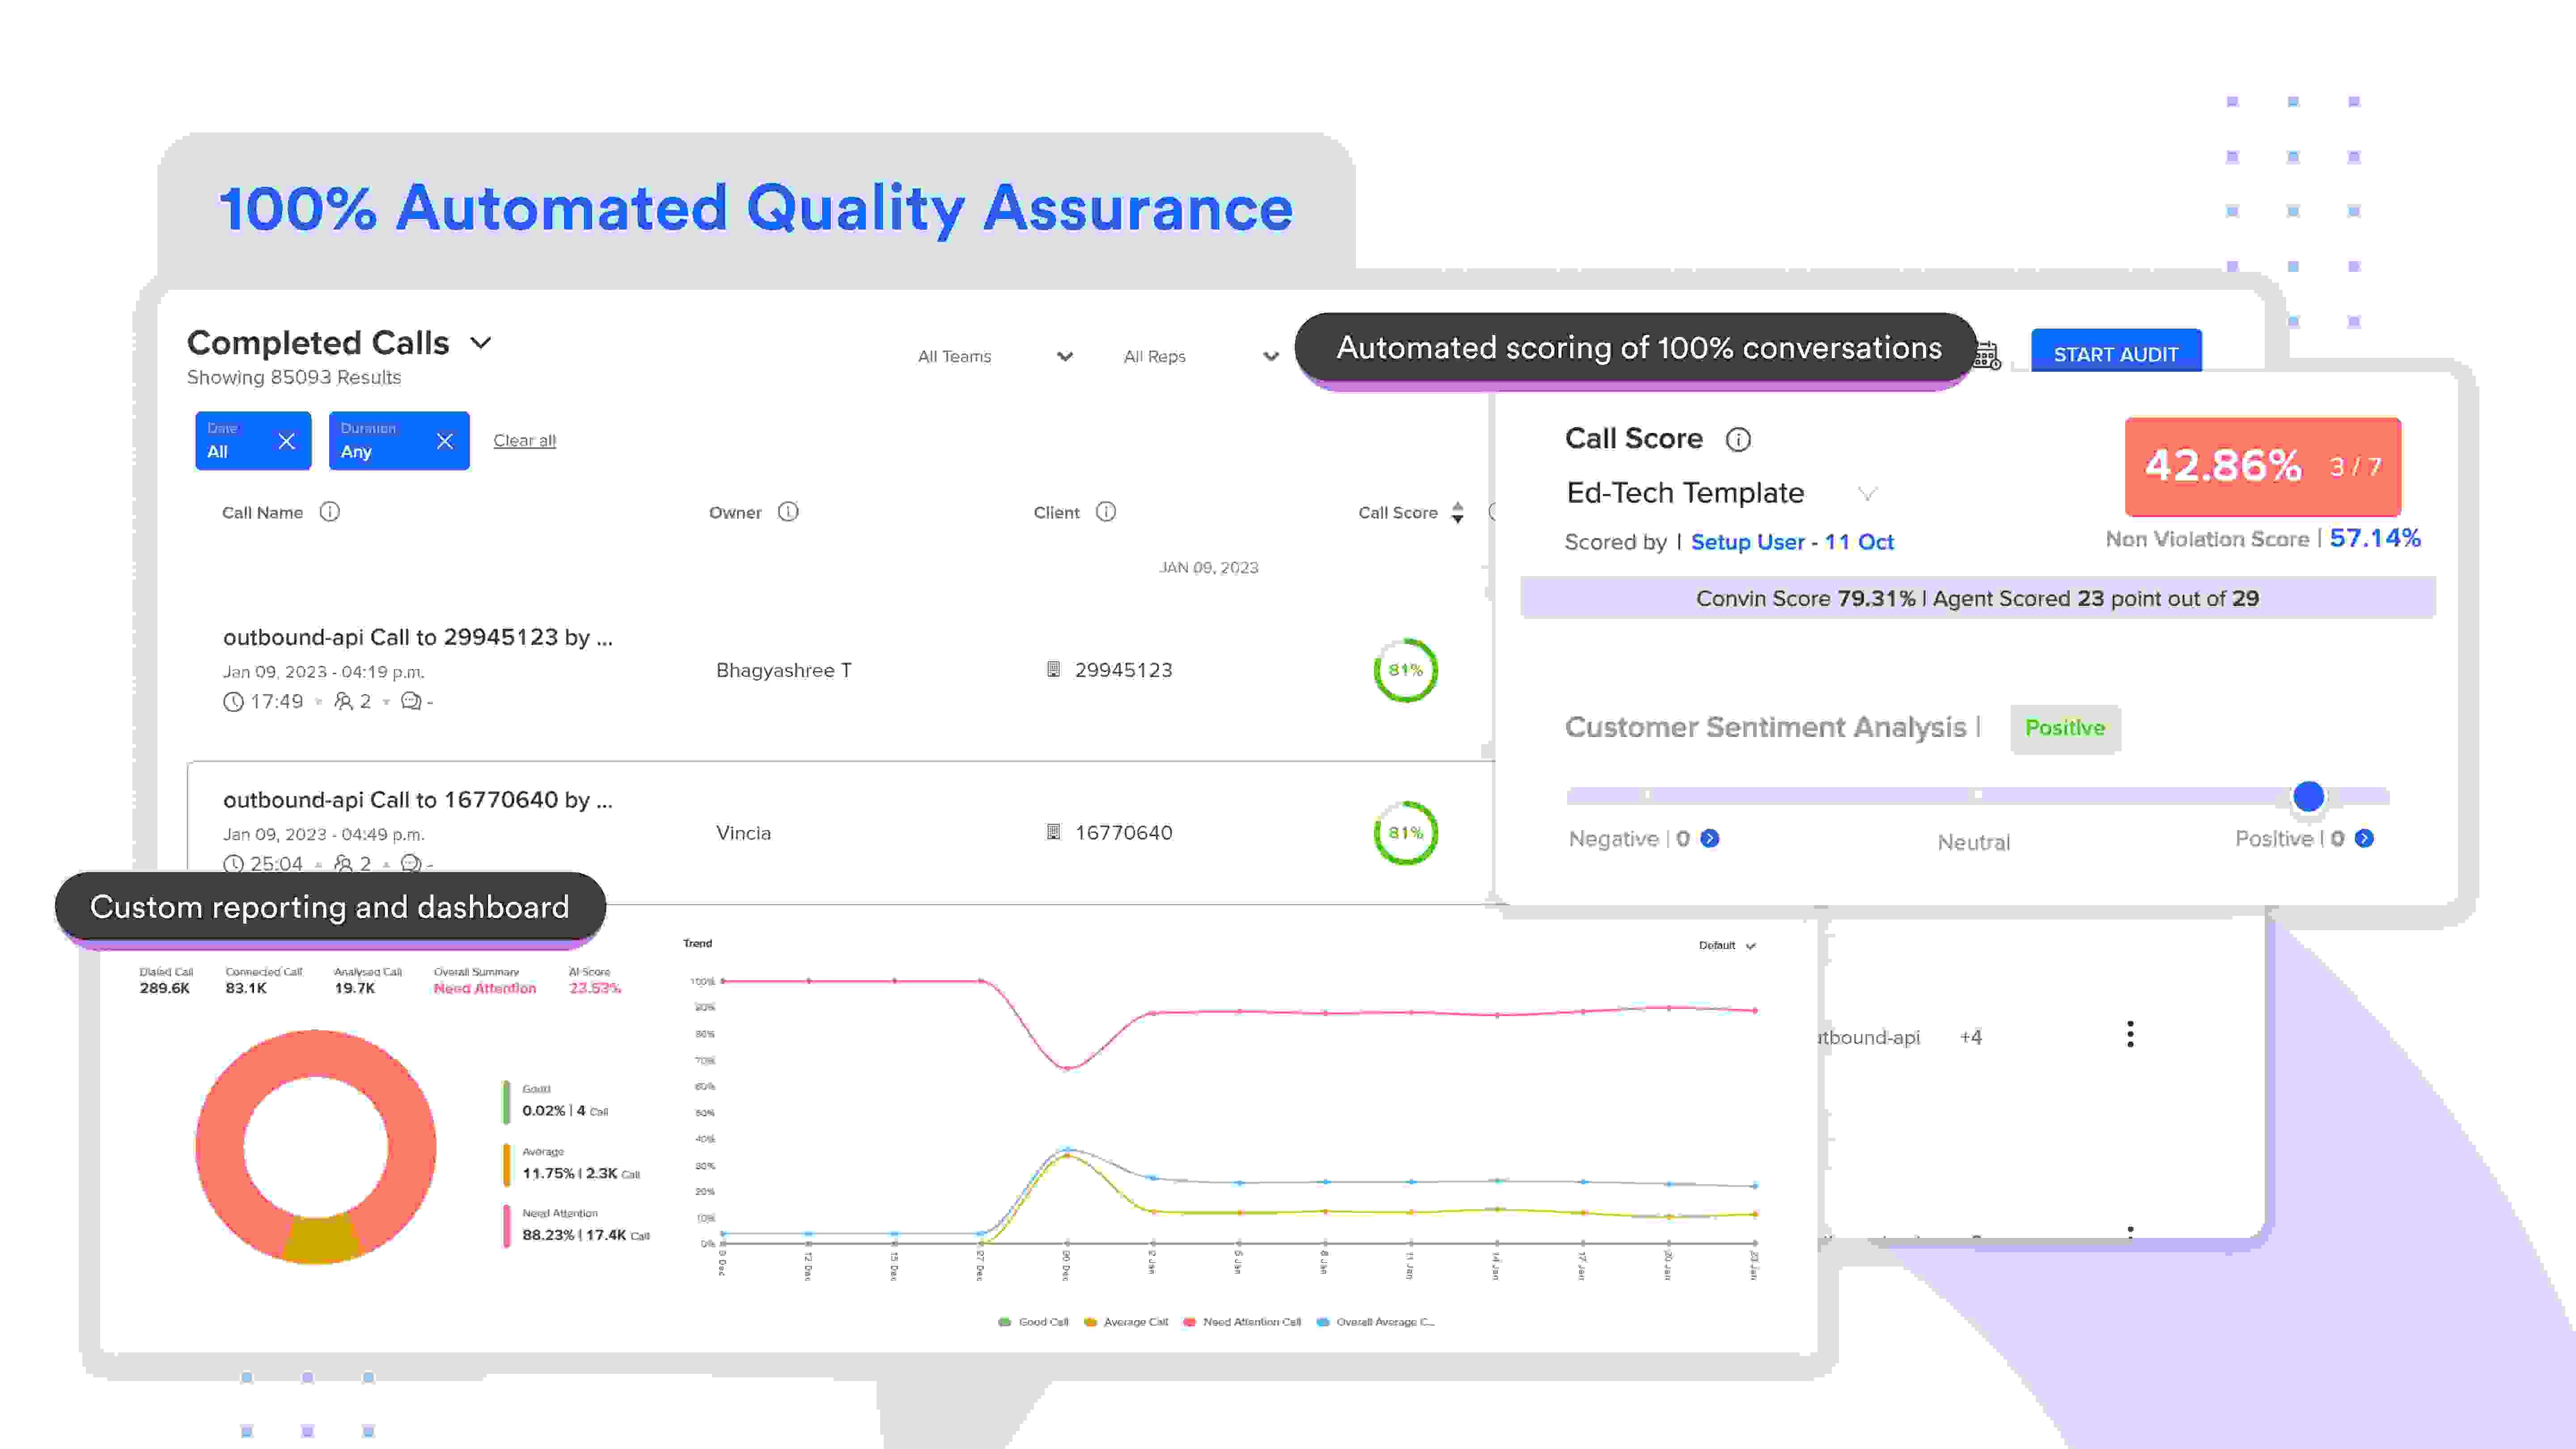Click the Clear all filters link
The width and height of the screenshot is (2576, 1449).
pos(524,440)
